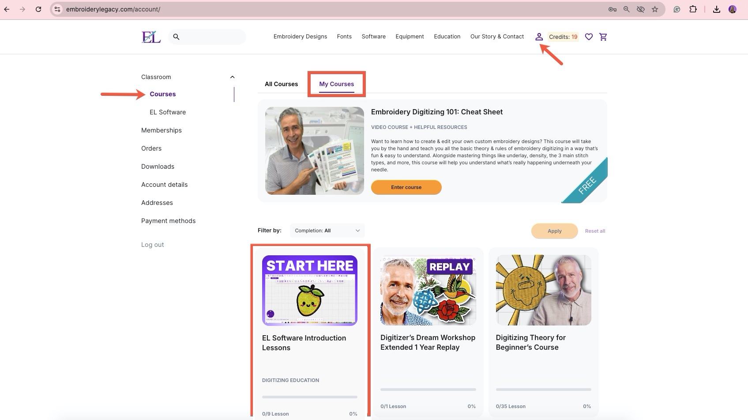The image size is (748, 420).
Task: Click the site search input field
Action: pyautogui.click(x=207, y=37)
